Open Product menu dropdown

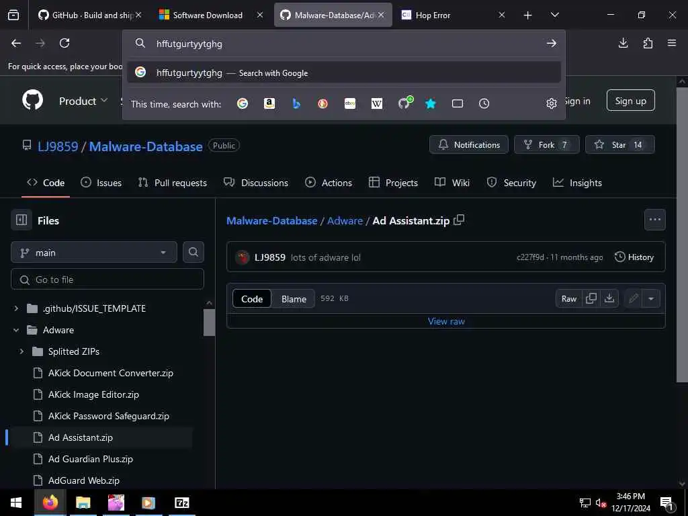click(x=83, y=101)
